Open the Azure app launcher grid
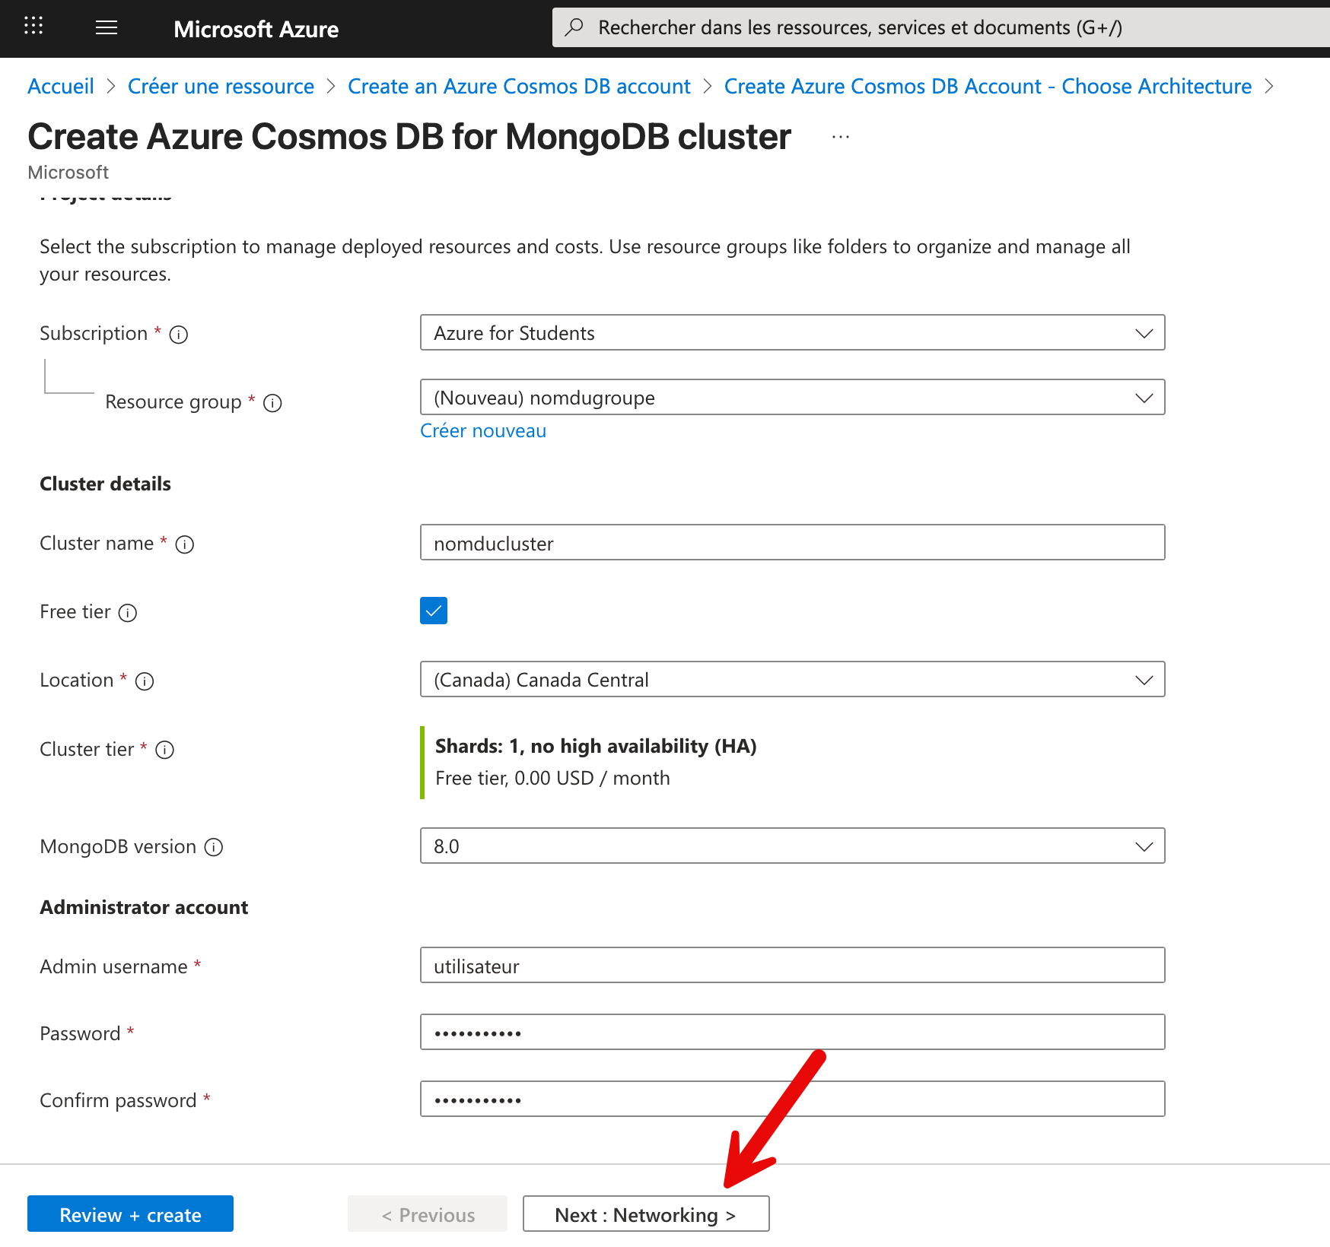 [33, 27]
